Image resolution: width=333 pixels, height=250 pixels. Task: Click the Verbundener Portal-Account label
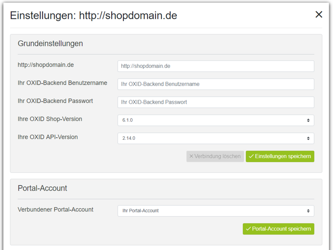click(x=56, y=209)
